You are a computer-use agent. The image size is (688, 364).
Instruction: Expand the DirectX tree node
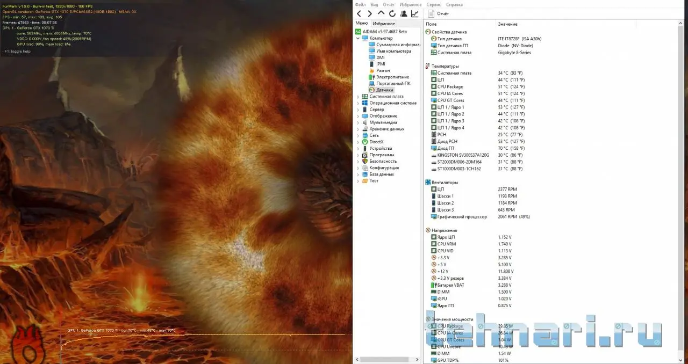point(358,142)
